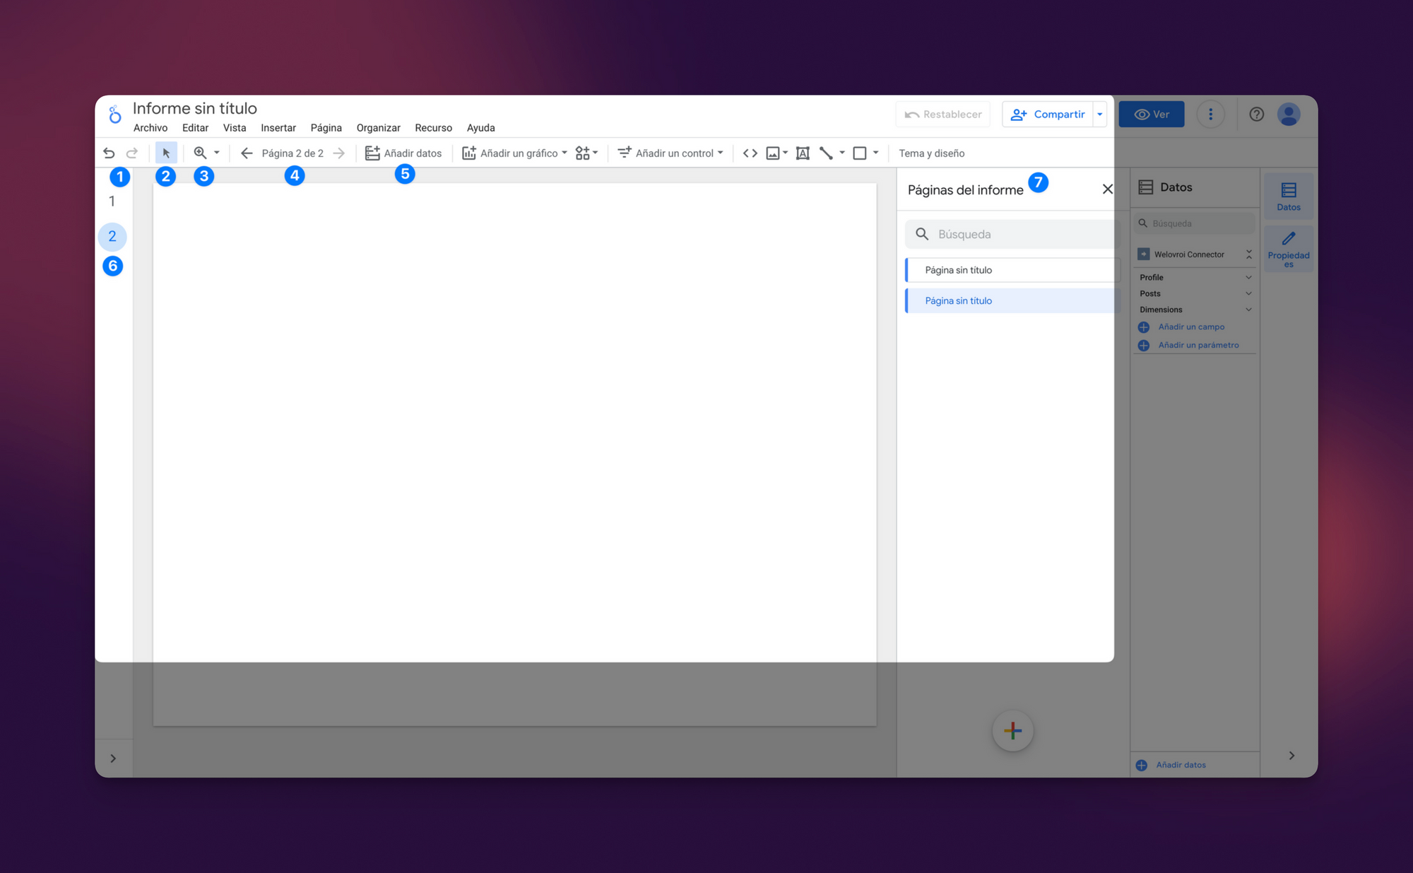This screenshot has width=1413, height=873.
Task: Select the highlighted second Página sin título
Action: [1012, 301]
